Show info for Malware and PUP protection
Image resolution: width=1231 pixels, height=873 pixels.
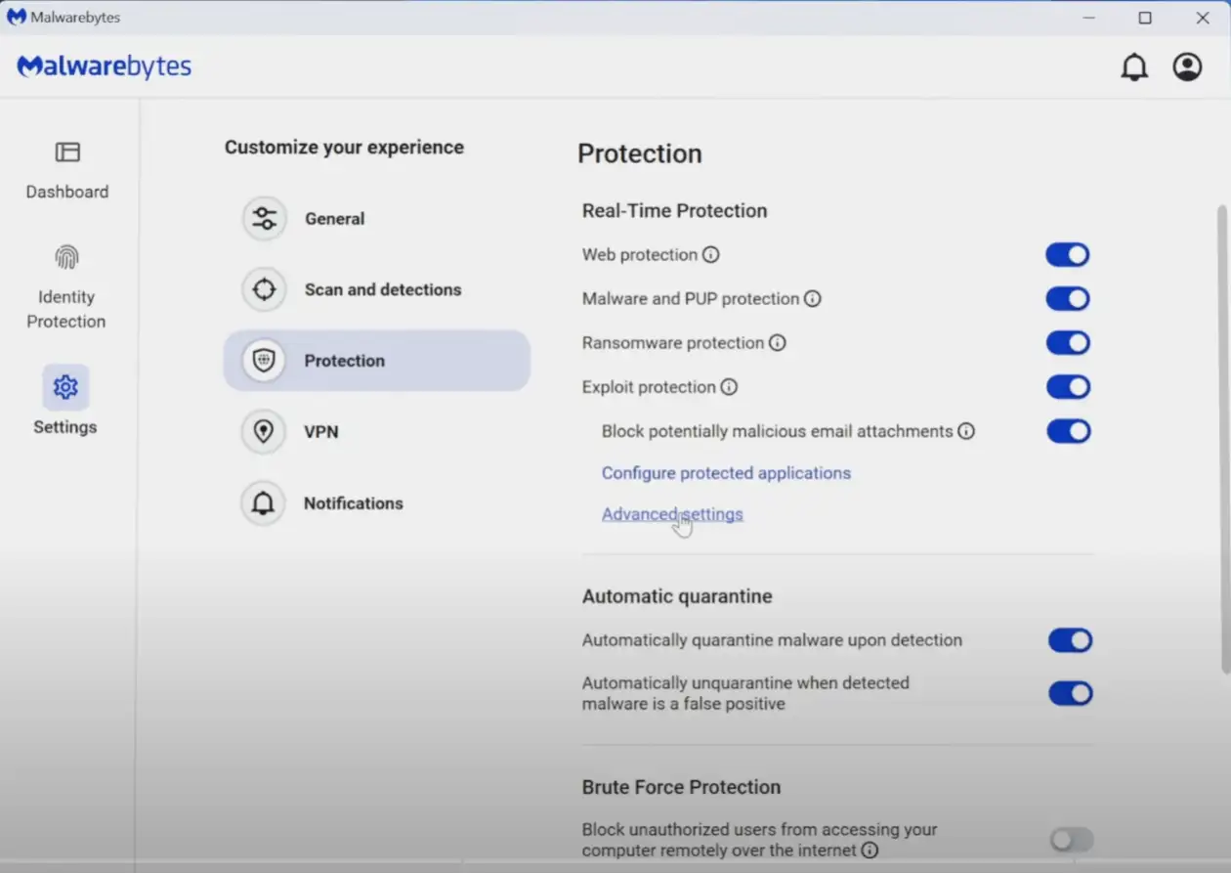[813, 299]
